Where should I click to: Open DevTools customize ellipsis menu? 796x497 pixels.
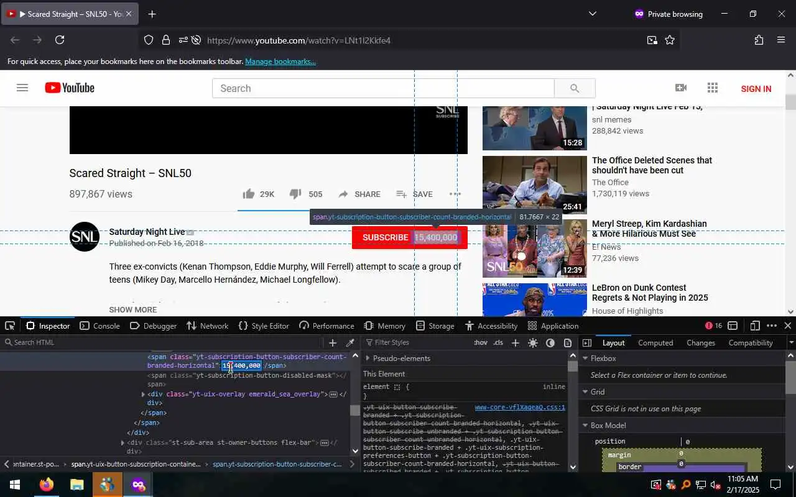(772, 326)
